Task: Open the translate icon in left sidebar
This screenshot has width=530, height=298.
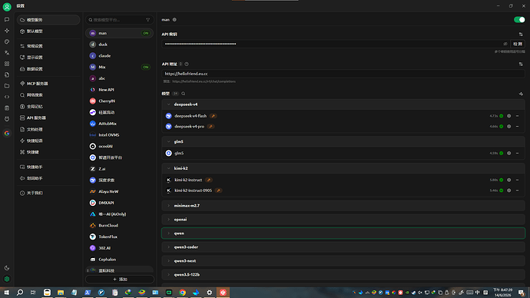Action: [7, 53]
